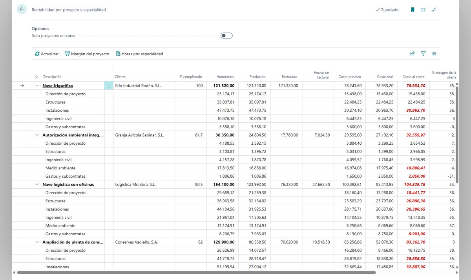Click the share icon above the table
The width and height of the screenshot is (471, 280).
(413, 54)
